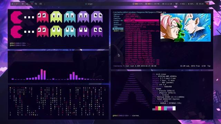
Task: Click the 'Dracula [GTK2/3]' theme line
Action: click(x=163, y=91)
